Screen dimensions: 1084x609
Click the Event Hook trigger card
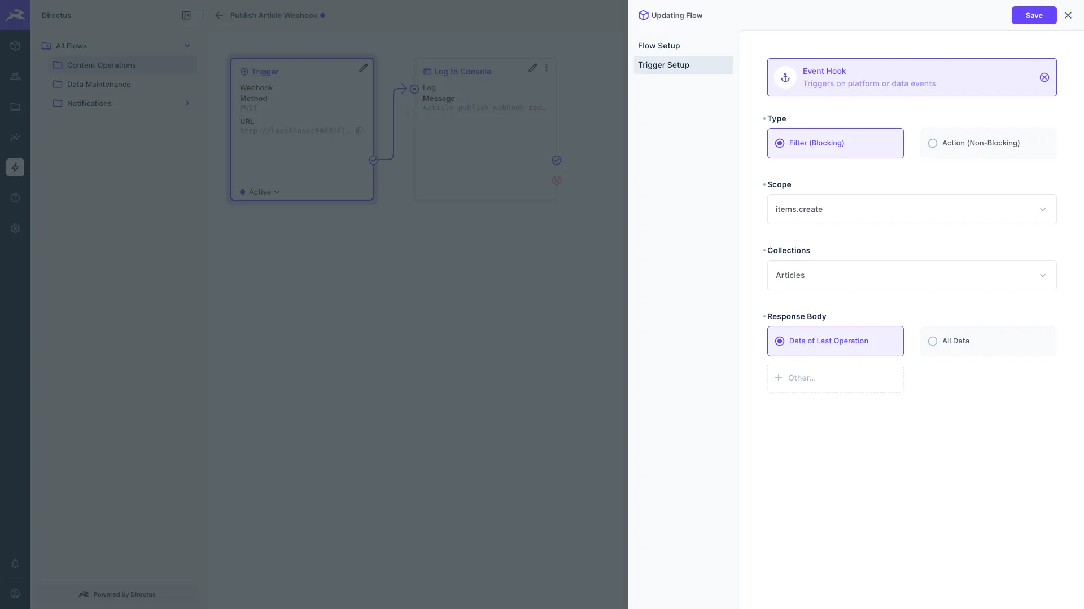[912, 77]
